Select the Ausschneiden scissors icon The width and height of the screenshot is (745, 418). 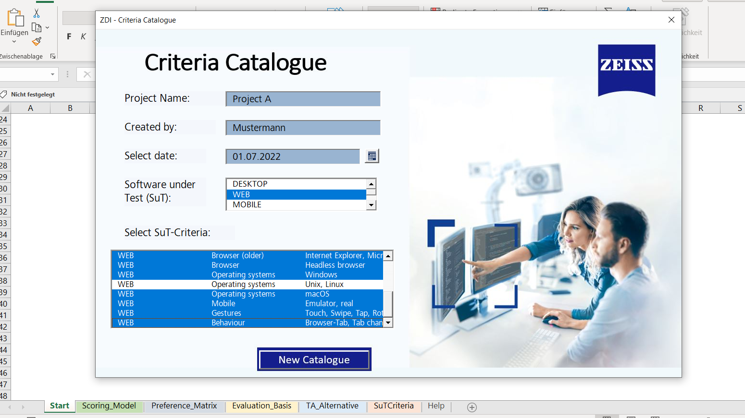pyautogui.click(x=37, y=13)
